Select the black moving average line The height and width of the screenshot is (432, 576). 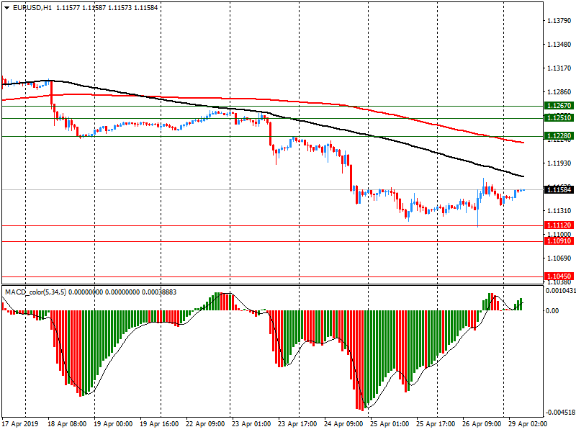432,151
